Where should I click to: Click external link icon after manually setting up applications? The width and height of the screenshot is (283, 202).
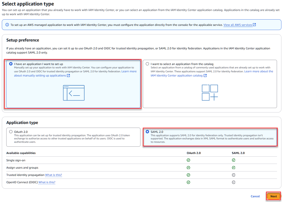(69, 76)
